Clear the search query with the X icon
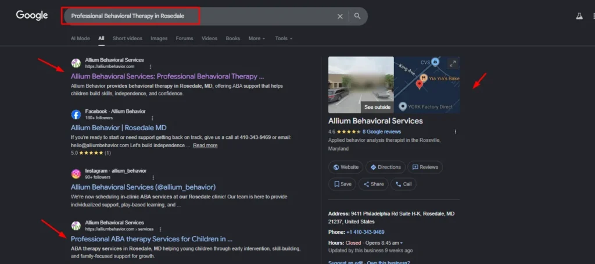This screenshot has width=595, height=264. [x=340, y=16]
